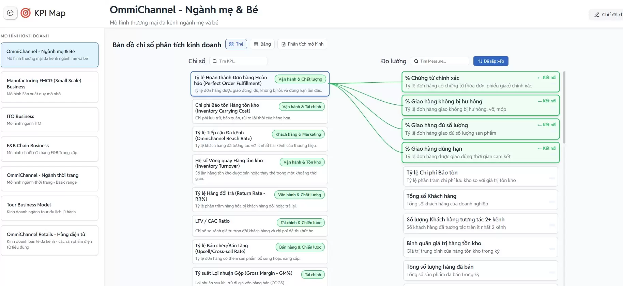Screen dimensions: 623x286
Task: Open the Phân tích mô hình tab
Action: click(302, 44)
